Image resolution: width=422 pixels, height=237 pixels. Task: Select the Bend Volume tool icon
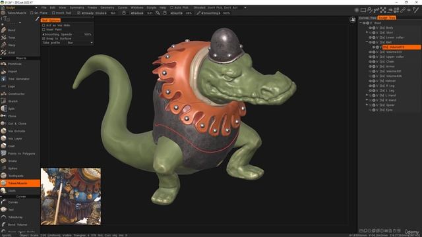point(3,224)
